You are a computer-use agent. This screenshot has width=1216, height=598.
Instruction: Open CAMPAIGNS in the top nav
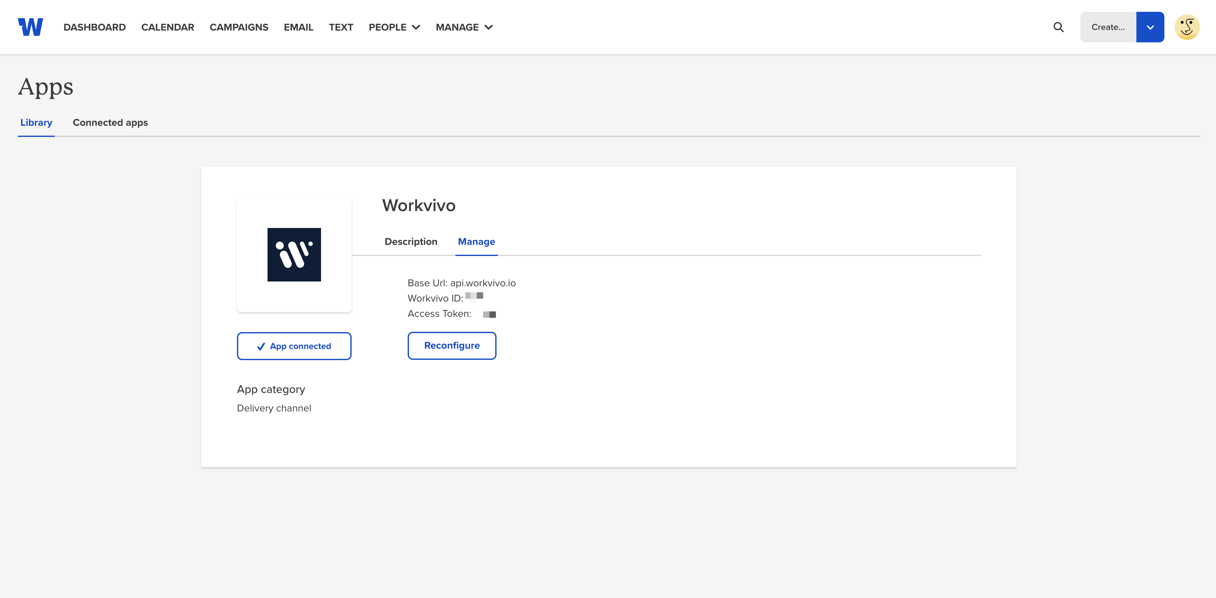click(239, 27)
